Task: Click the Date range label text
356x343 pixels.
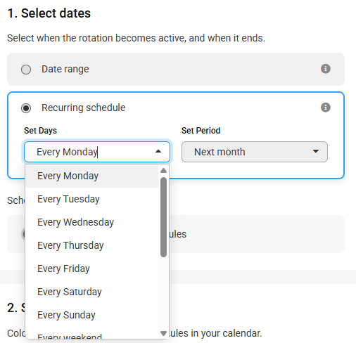Action: (x=65, y=69)
